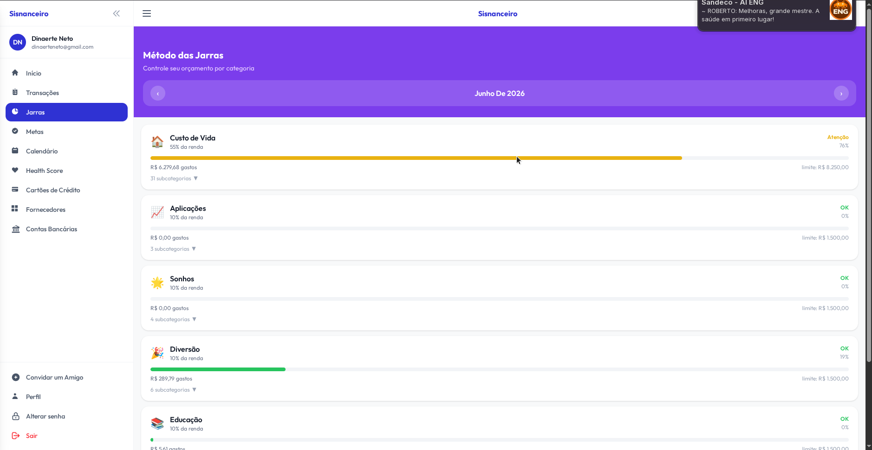This screenshot has width=872, height=450.
Task: Expand 31 subcategorias under Custo de Vida
Action: click(174, 178)
